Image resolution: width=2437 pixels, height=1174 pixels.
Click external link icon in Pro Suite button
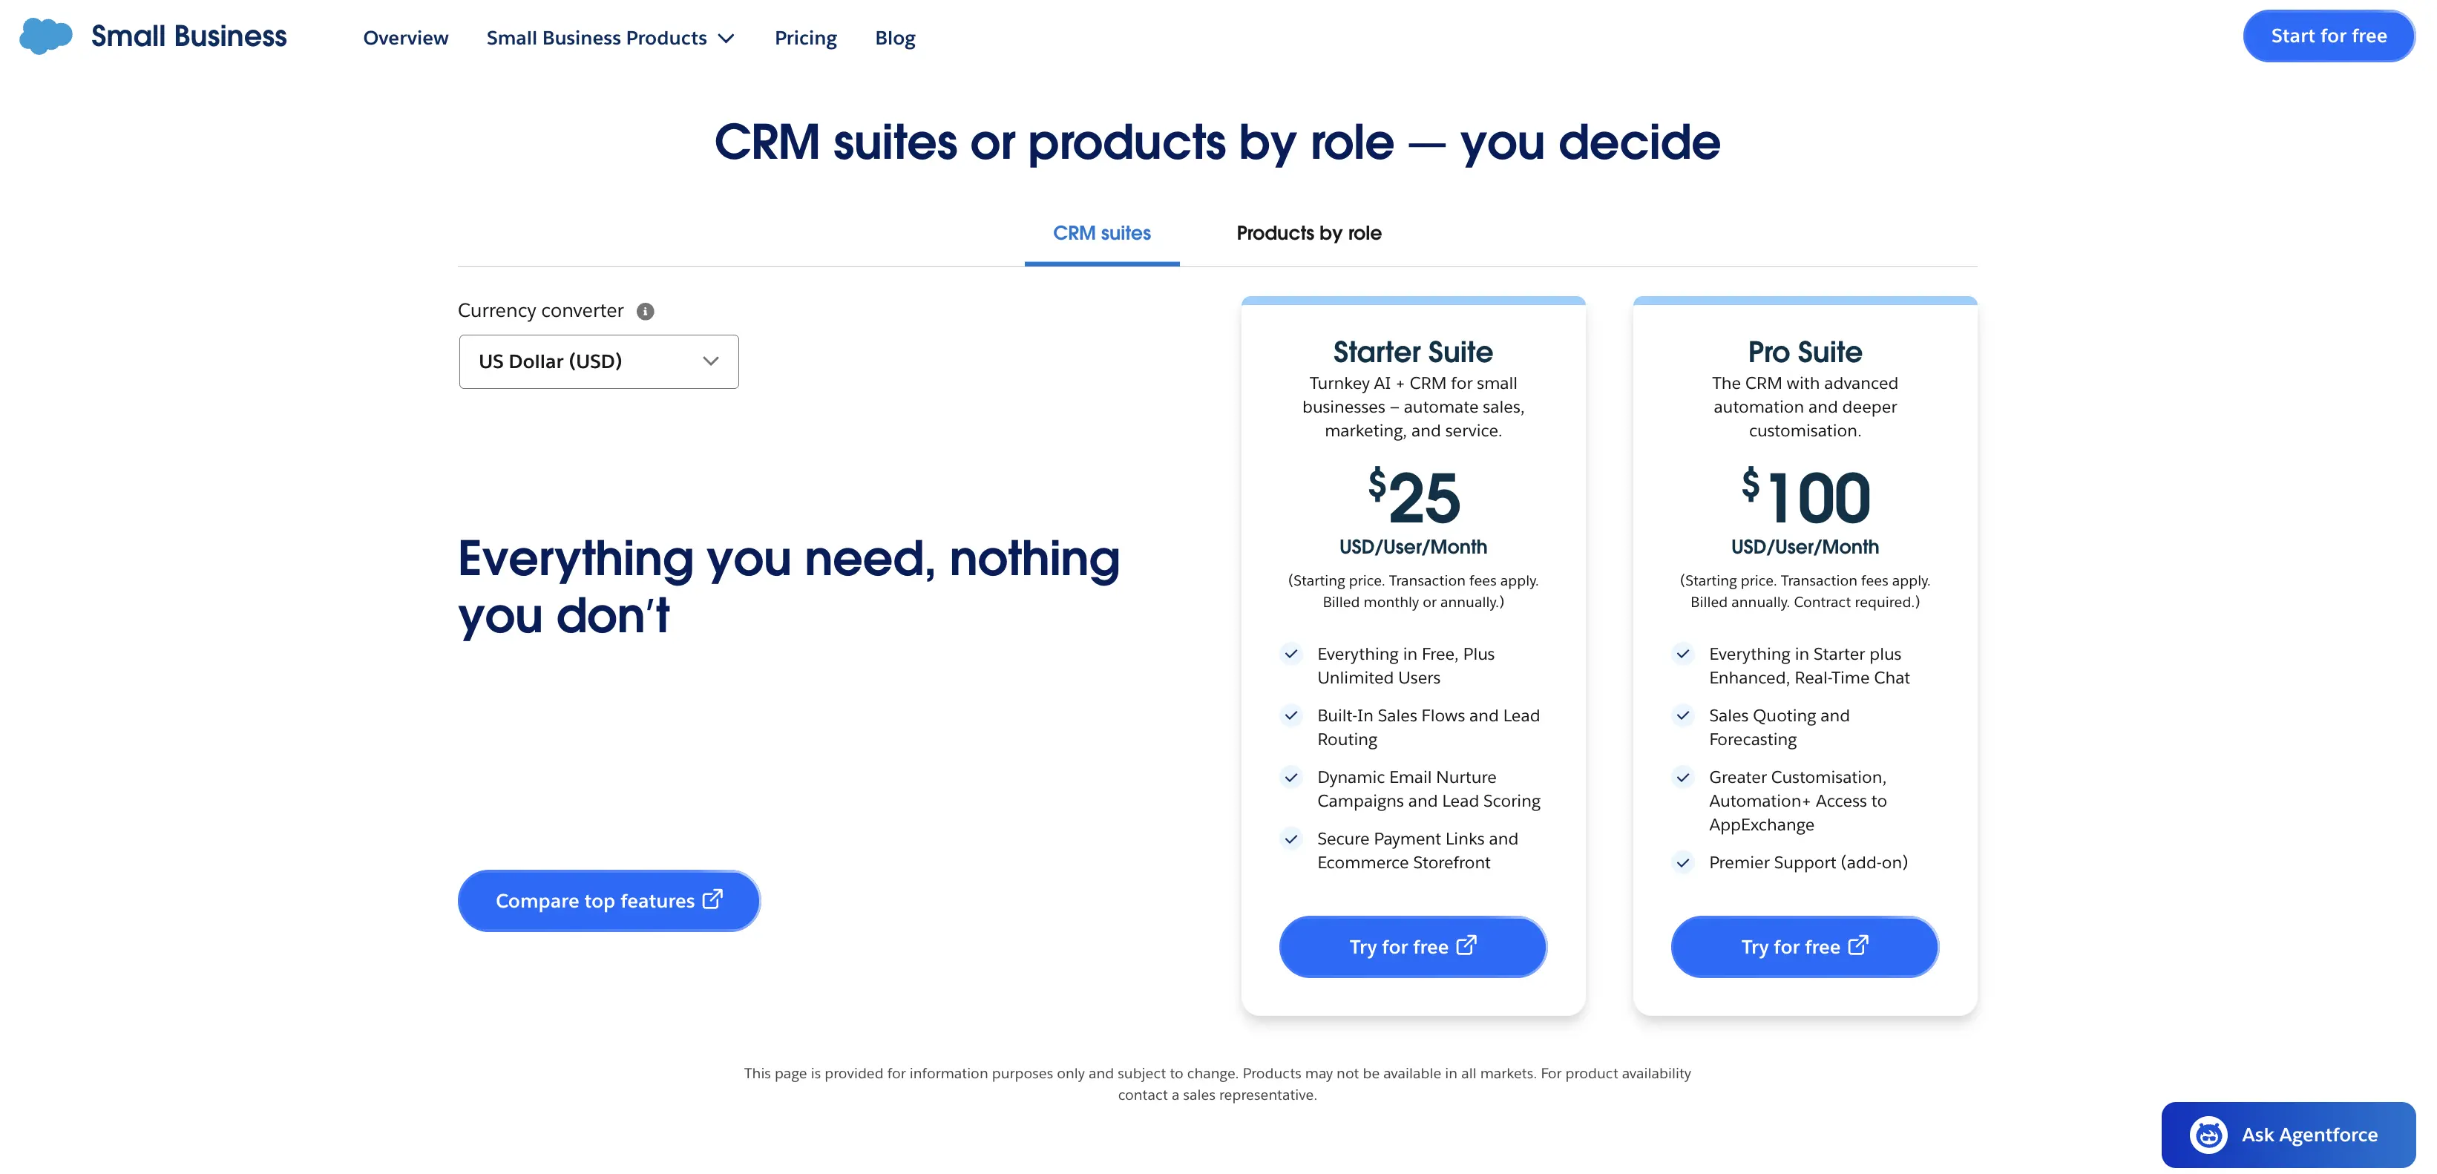[1858, 945]
